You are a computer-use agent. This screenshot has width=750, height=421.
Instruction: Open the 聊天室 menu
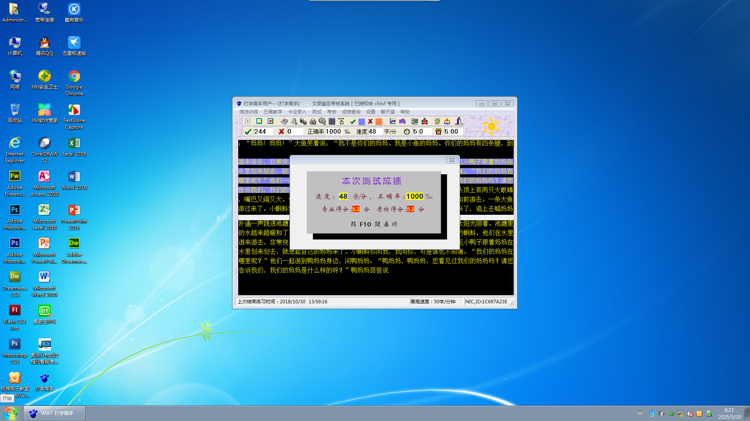coord(388,112)
